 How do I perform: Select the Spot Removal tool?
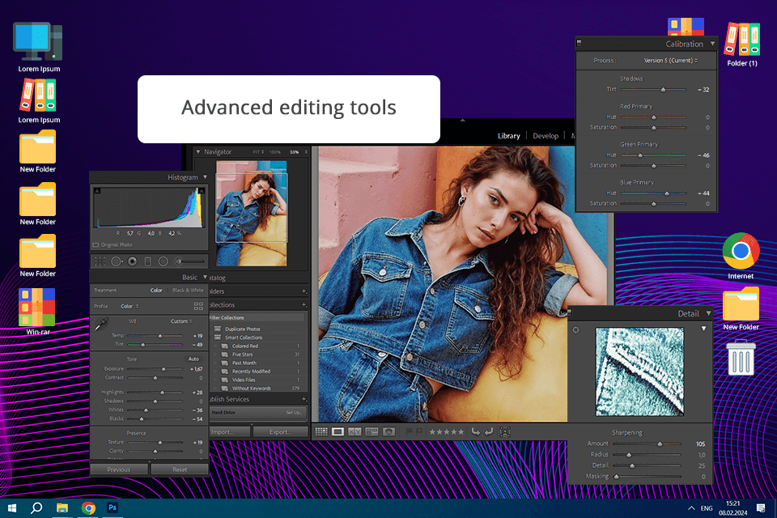point(117,261)
